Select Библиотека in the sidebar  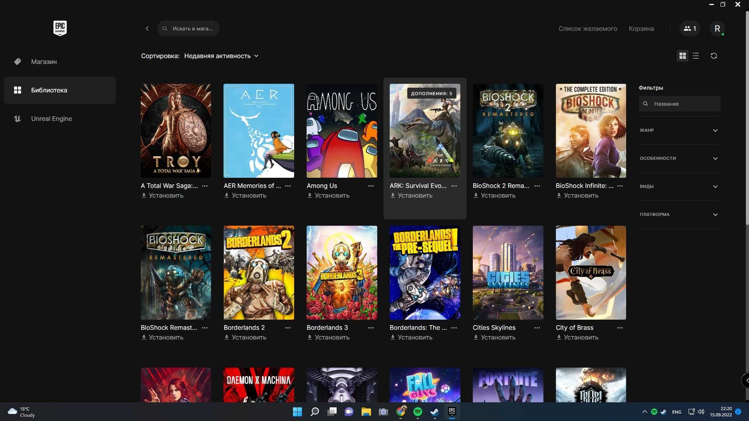click(60, 90)
